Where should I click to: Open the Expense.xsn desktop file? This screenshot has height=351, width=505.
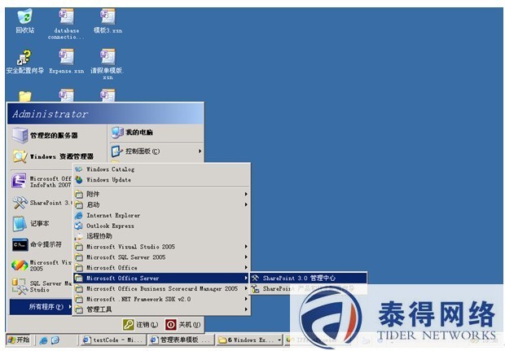66,62
